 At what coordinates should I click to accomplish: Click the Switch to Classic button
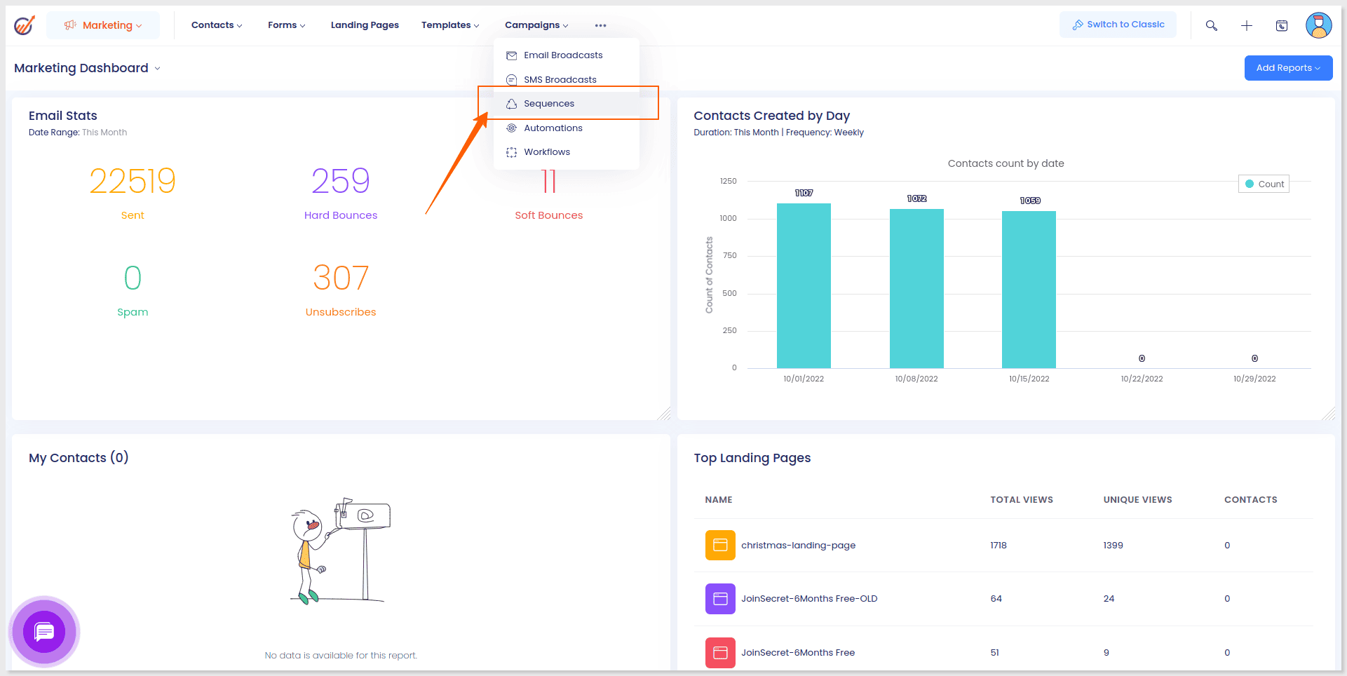[1118, 25]
